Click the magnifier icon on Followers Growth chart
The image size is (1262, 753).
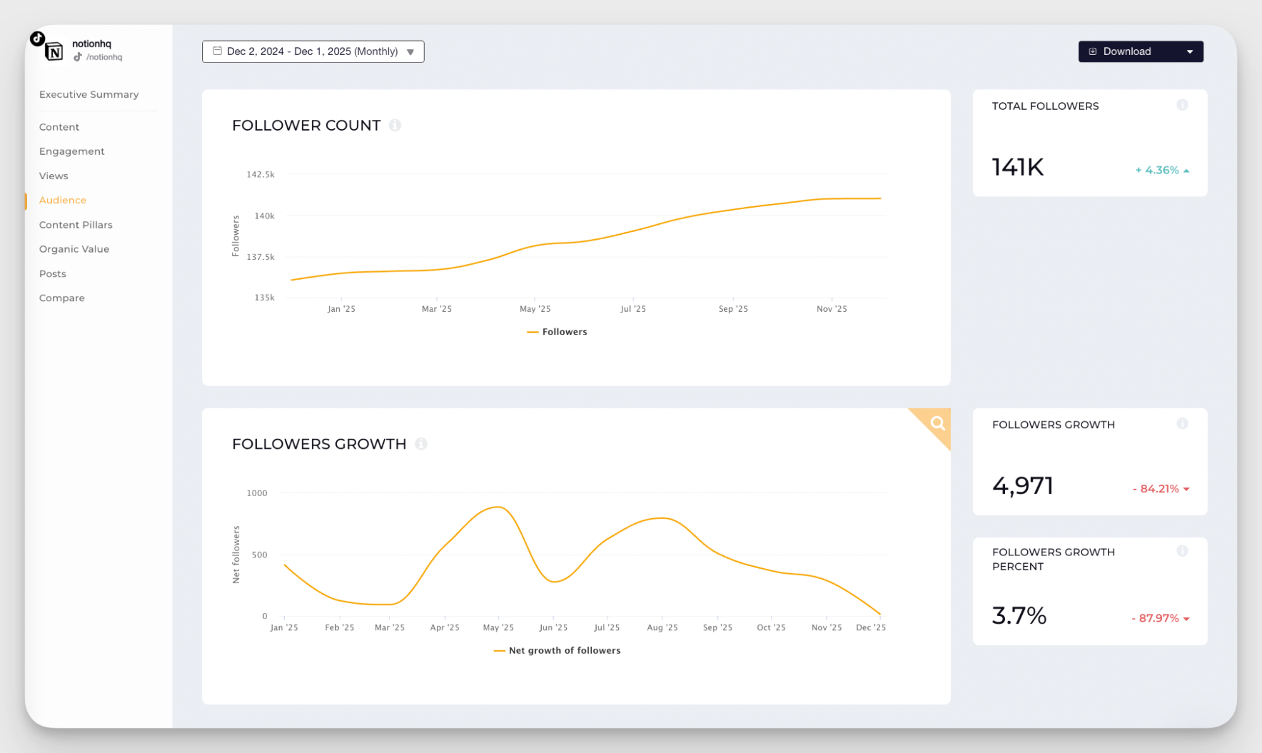coord(936,423)
